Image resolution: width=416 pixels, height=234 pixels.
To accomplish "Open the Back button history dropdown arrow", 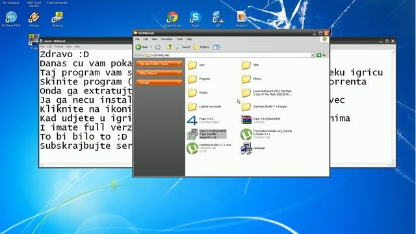I will pyautogui.click(x=151, y=47).
